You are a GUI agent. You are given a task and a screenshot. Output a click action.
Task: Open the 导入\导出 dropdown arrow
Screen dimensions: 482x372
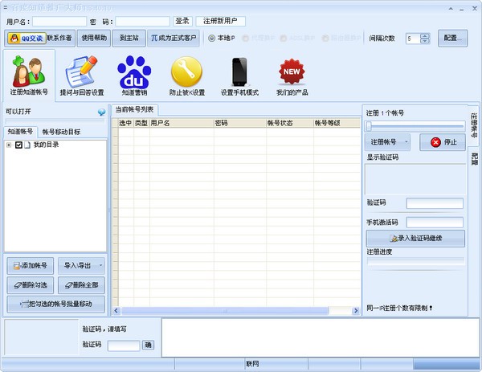[100, 265]
